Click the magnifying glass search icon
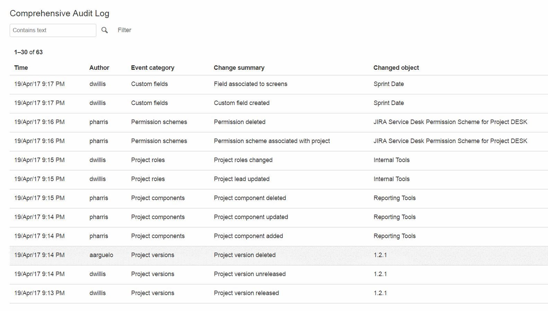This screenshot has height=311, width=548. tap(105, 30)
